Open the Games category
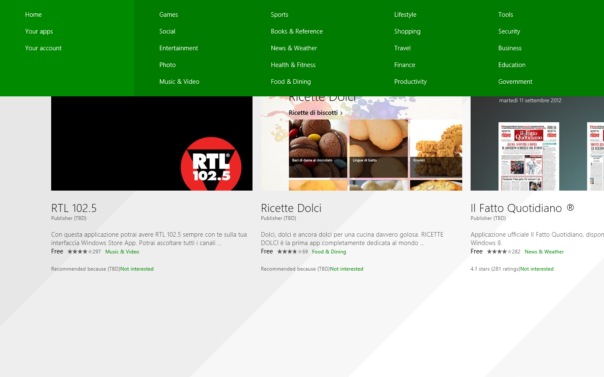Viewport: 604px width, 377px height. pos(169,15)
